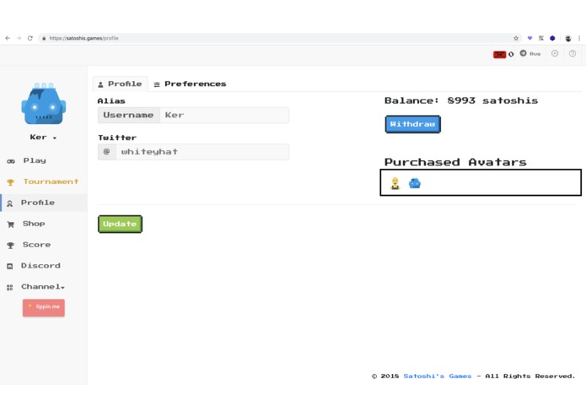
Task: Open the Satoshi's Games footer link
Action: pos(438,376)
